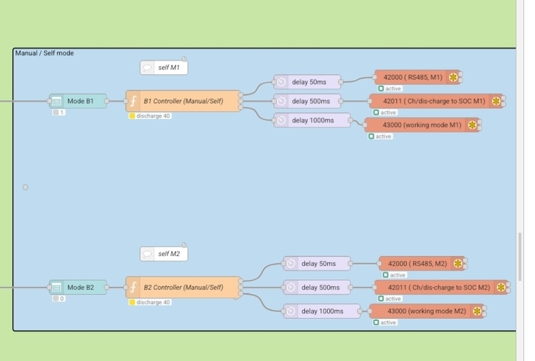Click modbus icon on 42011 SOC M2
The image size is (535, 361).
tap(501, 287)
